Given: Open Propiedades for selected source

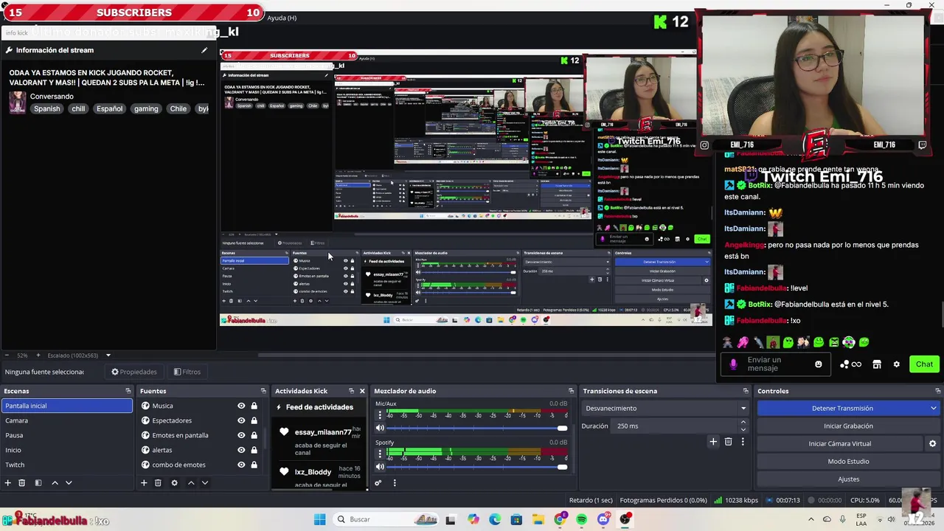Looking at the screenshot, I should click(134, 372).
